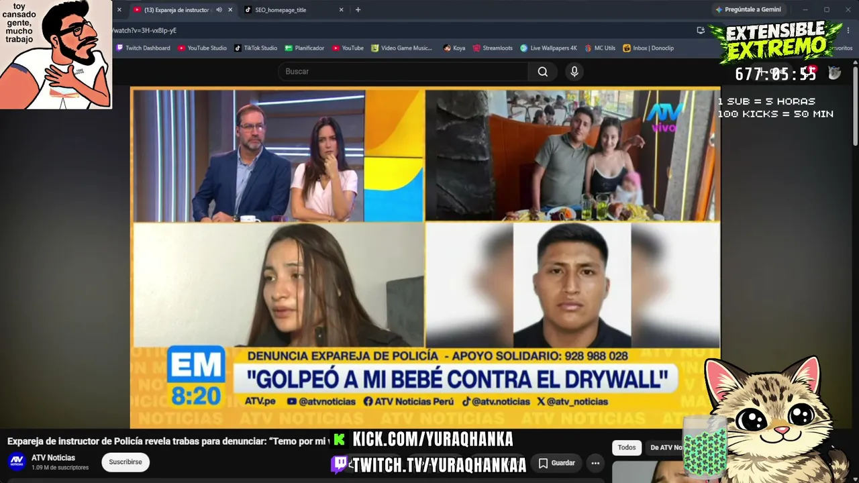Open the YouTube Studio bookmark
This screenshot has width=859, height=483.
click(x=202, y=48)
